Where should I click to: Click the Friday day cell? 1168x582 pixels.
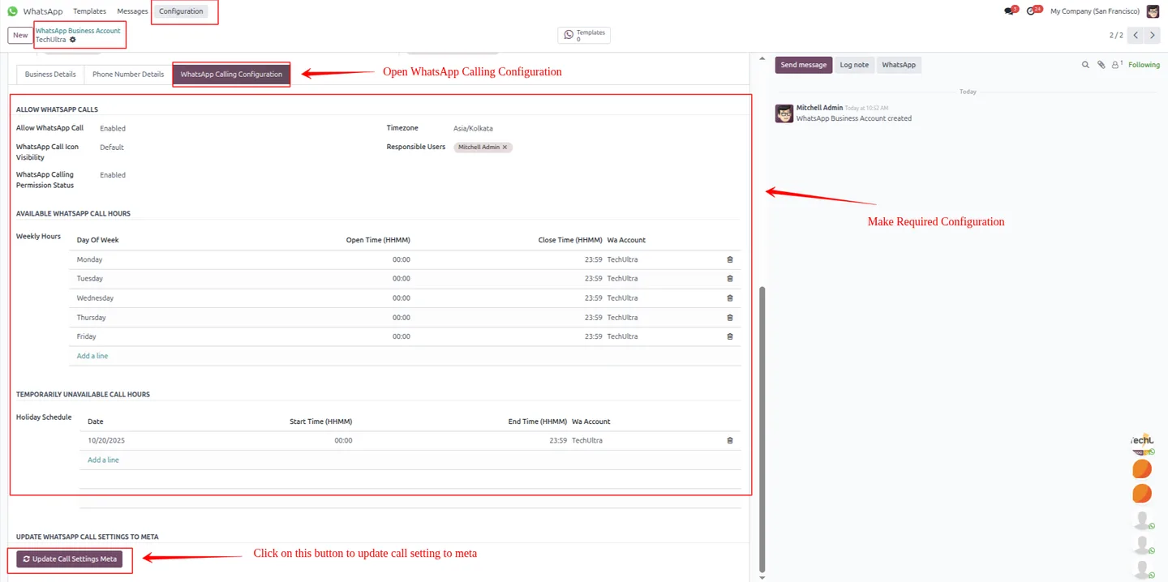tap(86, 336)
